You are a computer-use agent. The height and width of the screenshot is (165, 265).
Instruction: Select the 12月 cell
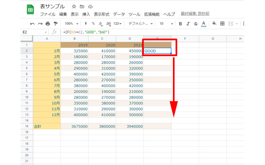(x=47, y=115)
